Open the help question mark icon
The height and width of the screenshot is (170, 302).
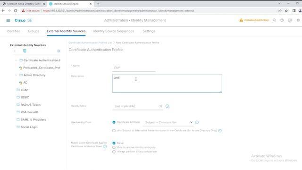tap(282, 20)
